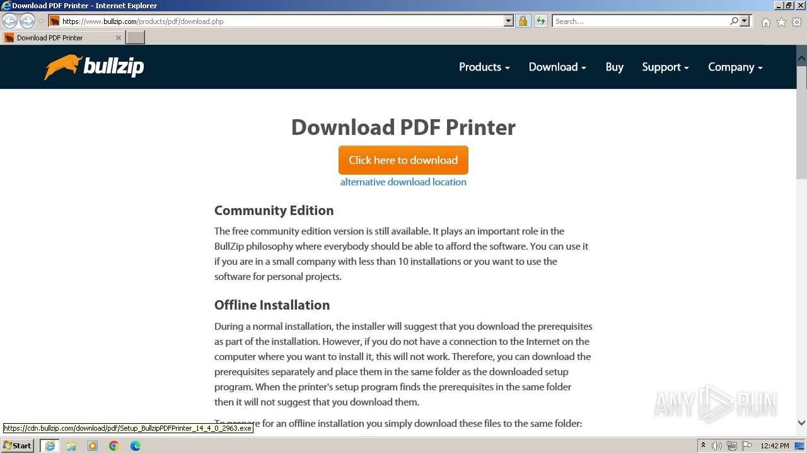
Task: Launch Chrome from the taskbar
Action: click(x=114, y=446)
